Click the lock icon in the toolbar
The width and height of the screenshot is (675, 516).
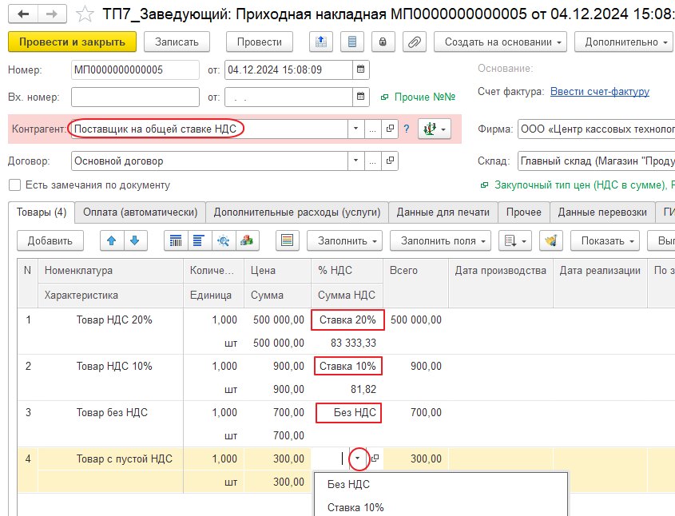383,42
